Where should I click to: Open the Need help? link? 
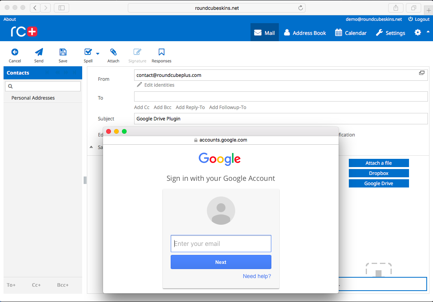tap(257, 276)
